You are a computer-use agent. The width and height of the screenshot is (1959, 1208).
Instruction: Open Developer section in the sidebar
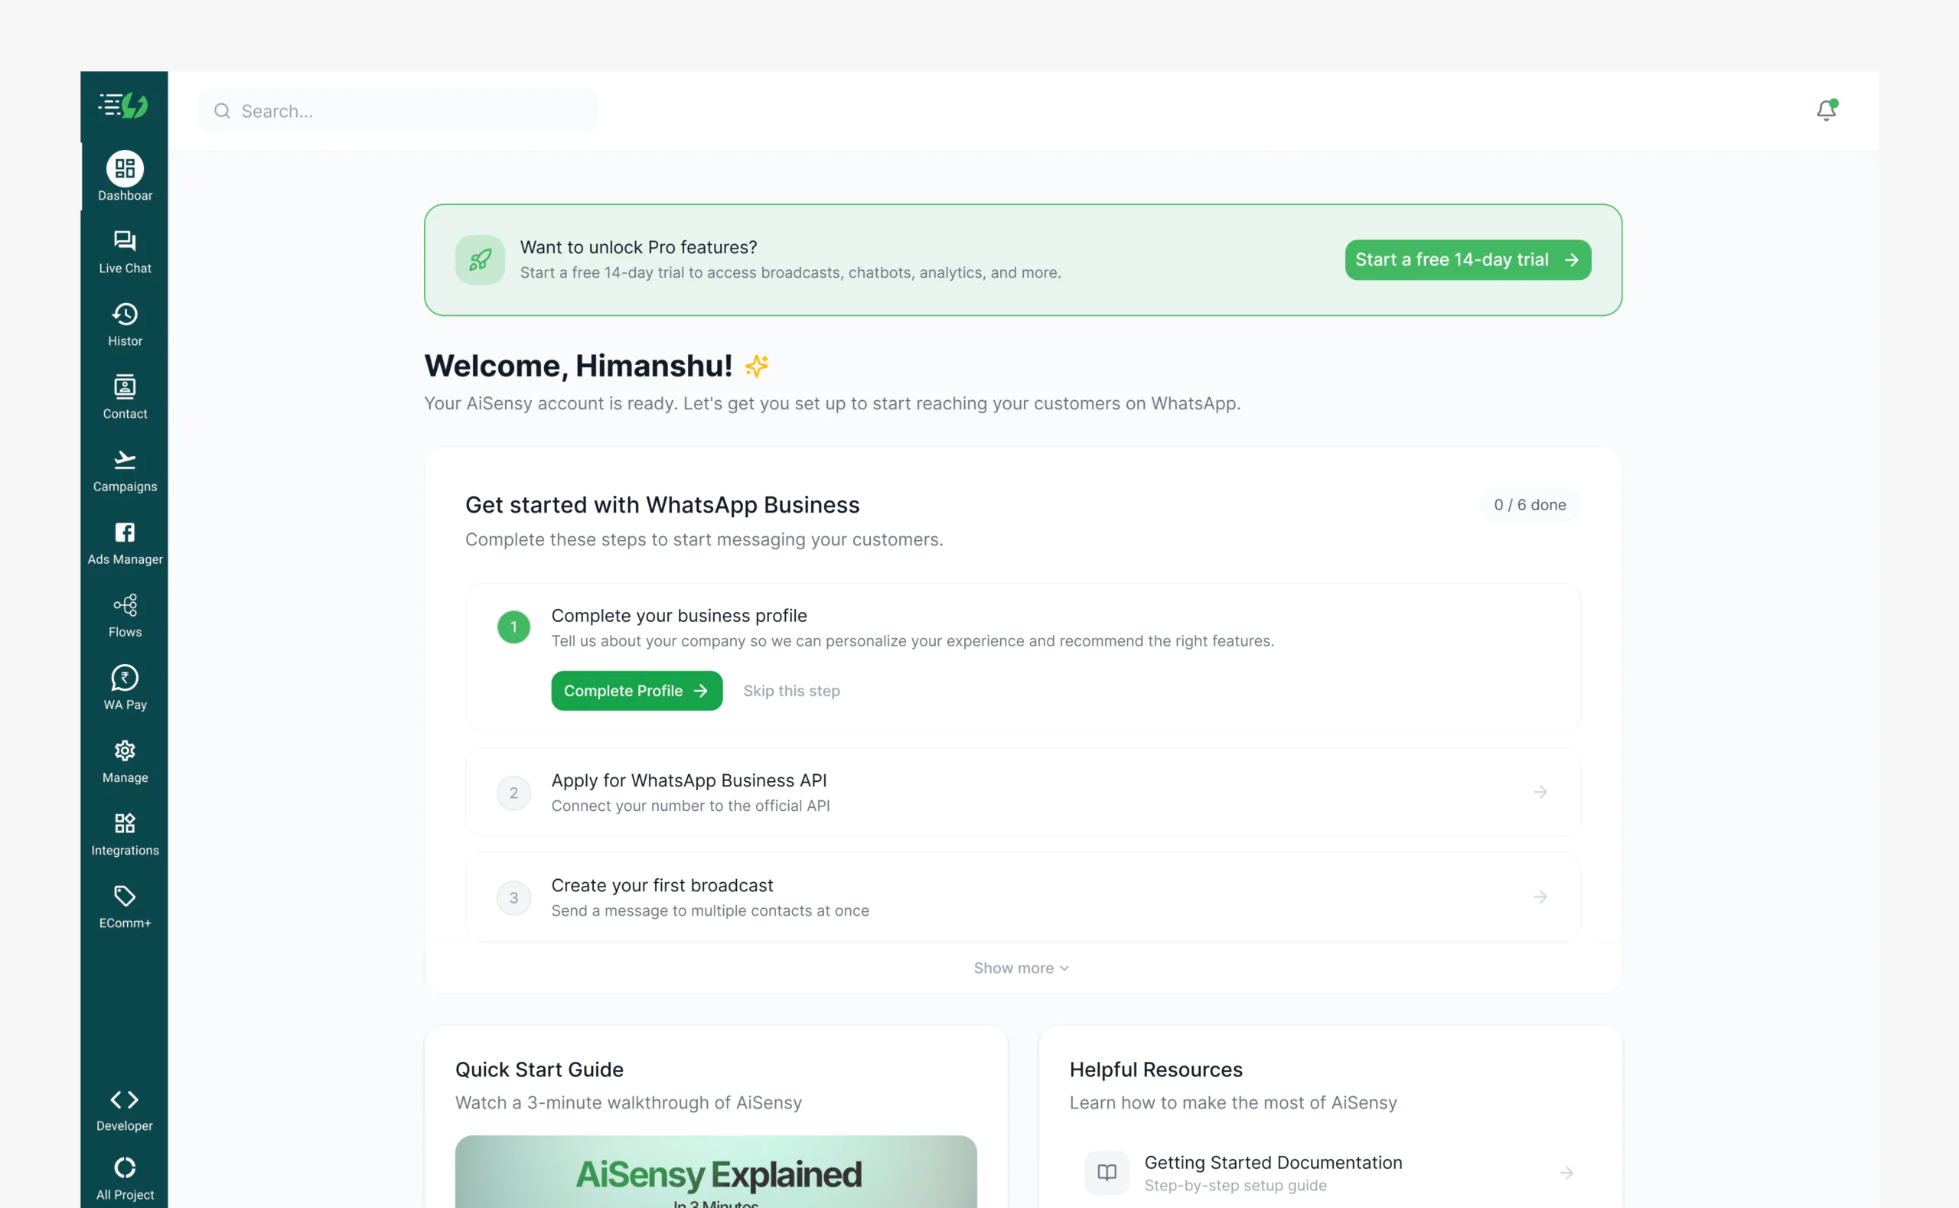[125, 1110]
